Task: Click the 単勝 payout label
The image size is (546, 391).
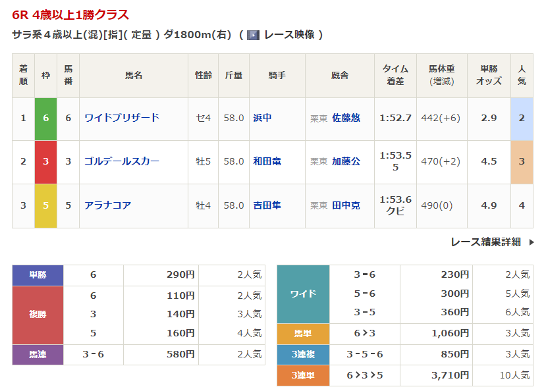Action: coord(38,275)
